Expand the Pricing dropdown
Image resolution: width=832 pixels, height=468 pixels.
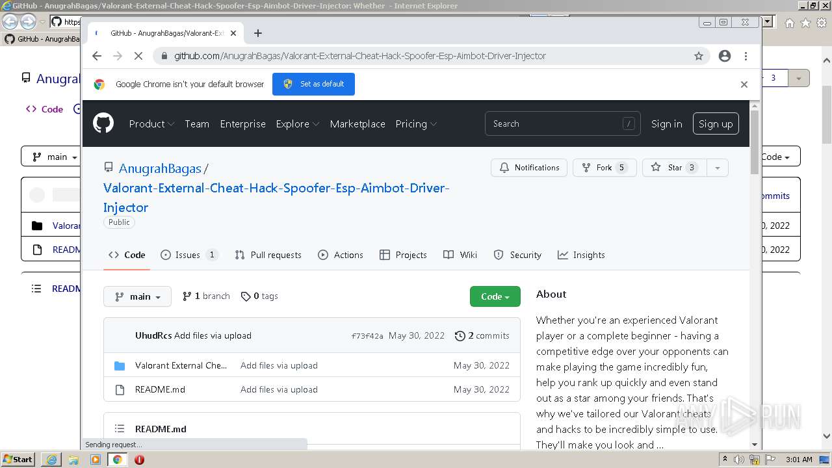[x=416, y=123]
